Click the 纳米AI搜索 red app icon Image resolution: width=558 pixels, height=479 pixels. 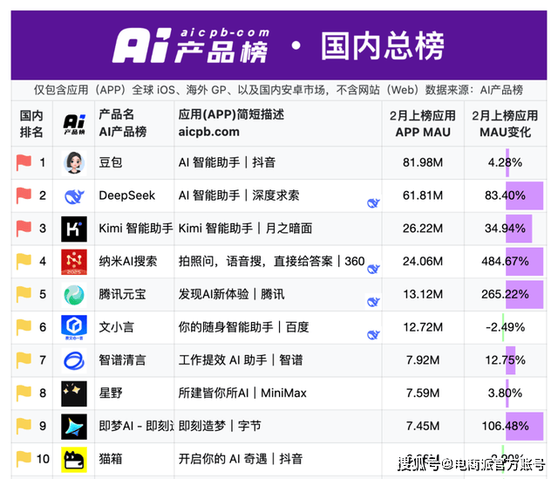74,262
